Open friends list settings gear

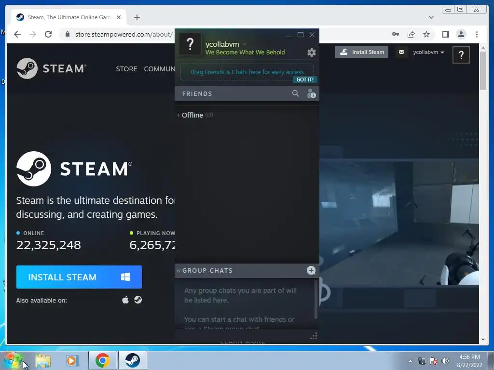(311, 52)
